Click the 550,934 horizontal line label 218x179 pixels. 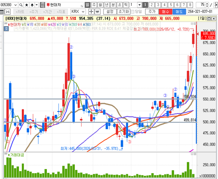pyautogui.click(x=190, y=97)
